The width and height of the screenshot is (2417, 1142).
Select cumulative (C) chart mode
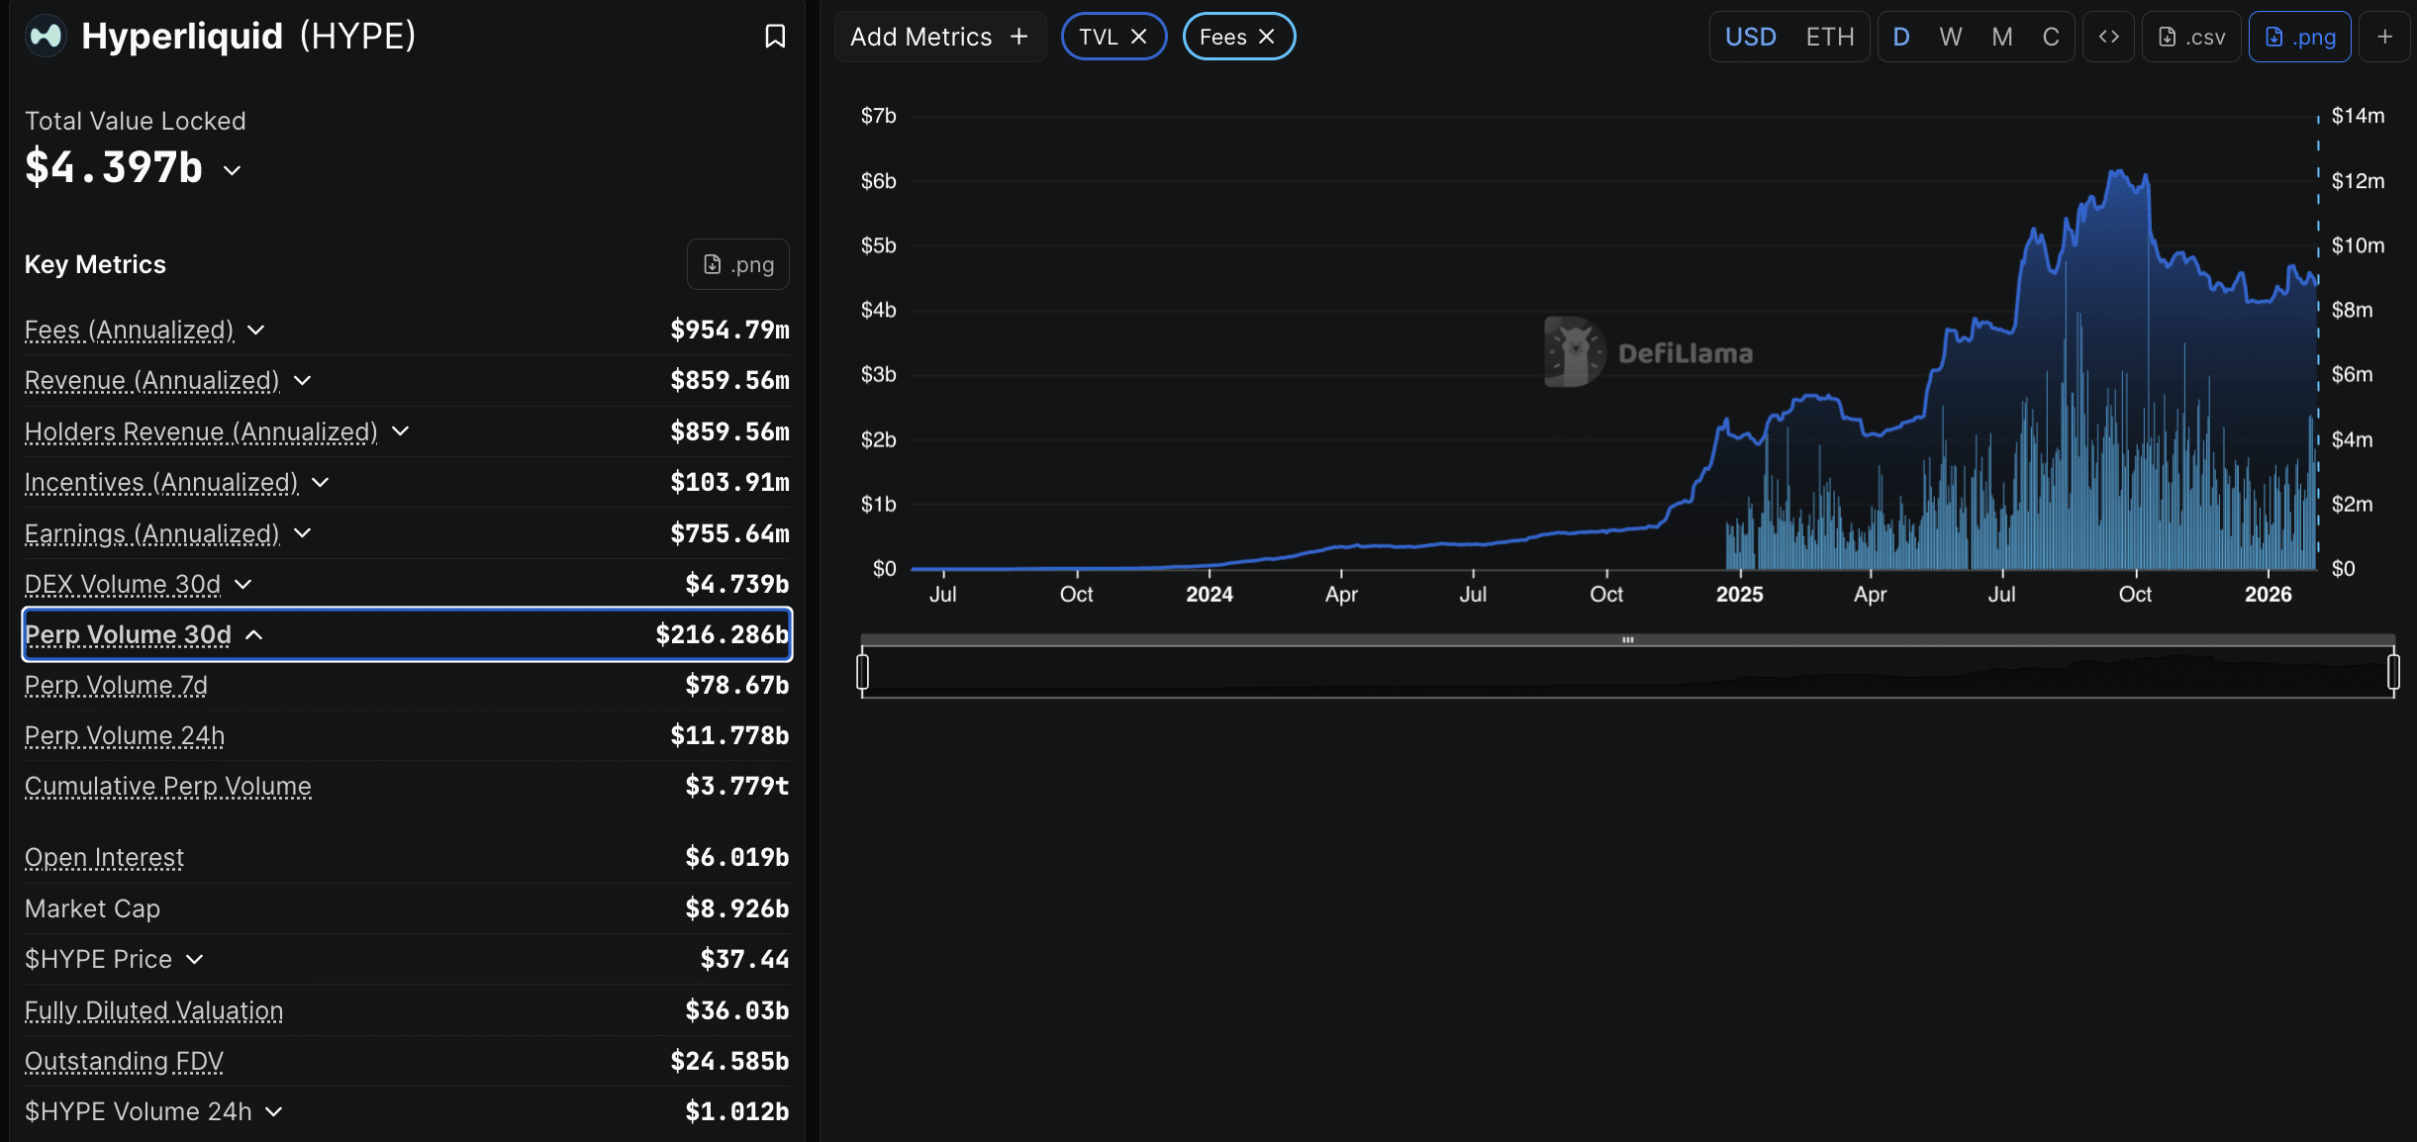[x=2051, y=37]
